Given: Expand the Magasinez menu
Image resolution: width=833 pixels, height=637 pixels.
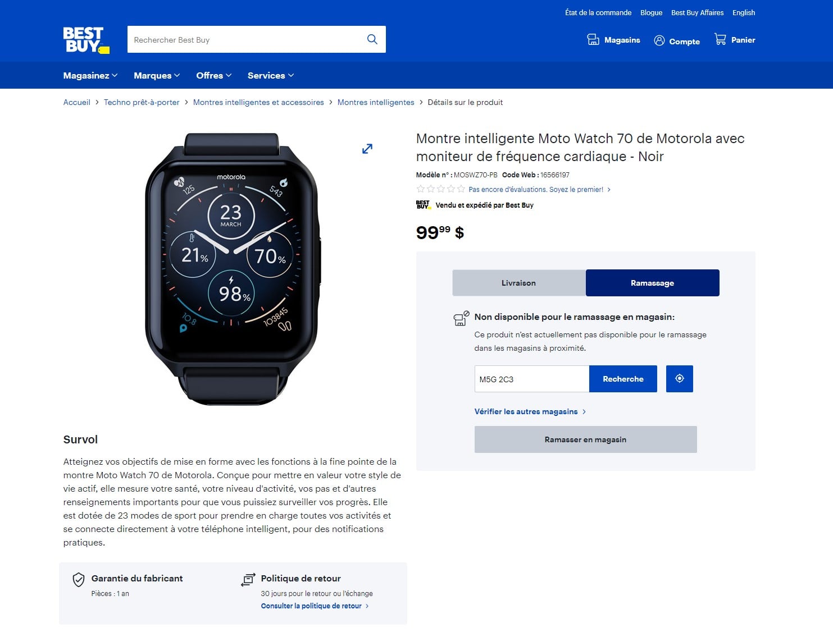Looking at the screenshot, I should [90, 75].
